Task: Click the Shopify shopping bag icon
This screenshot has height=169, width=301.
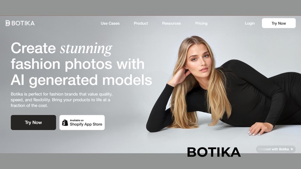Action: coord(65,123)
